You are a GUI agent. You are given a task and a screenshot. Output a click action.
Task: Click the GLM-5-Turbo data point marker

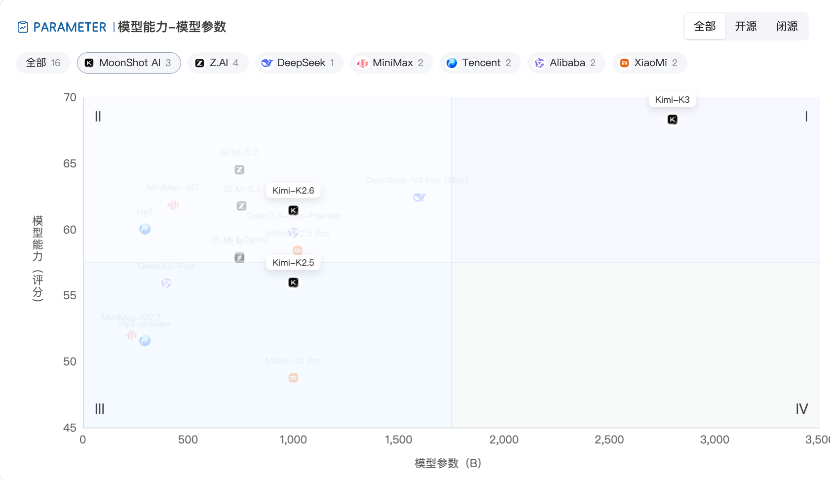coord(239,257)
